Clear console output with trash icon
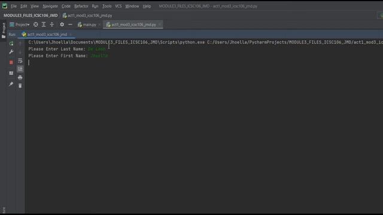The height and width of the screenshot is (215, 383). point(20,86)
